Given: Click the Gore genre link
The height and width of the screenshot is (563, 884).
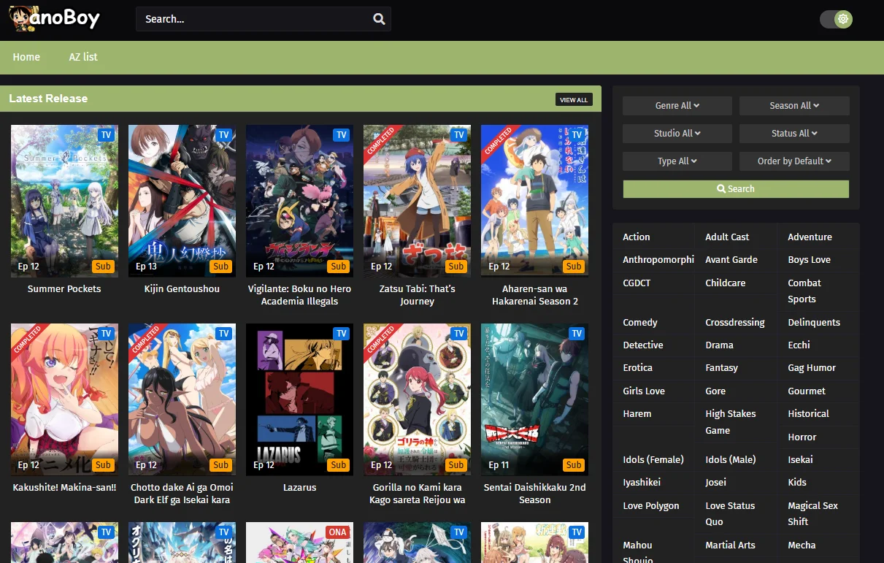Looking at the screenshot, I should point(715,391).
